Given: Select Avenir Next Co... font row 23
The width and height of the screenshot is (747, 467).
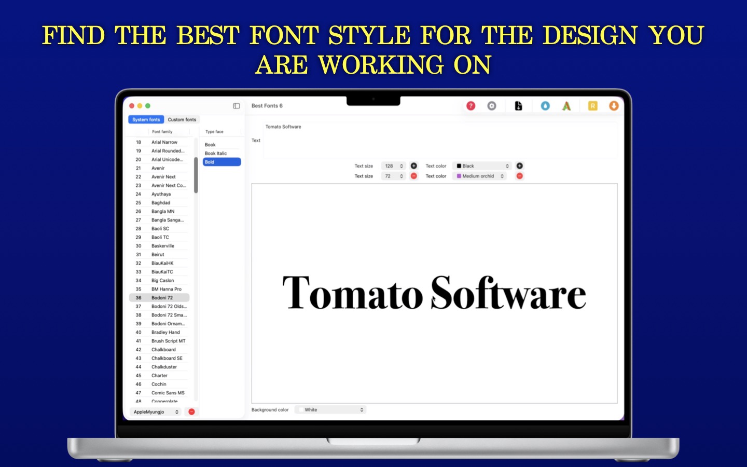Looking at the screenshot, I should coord(159,185).
